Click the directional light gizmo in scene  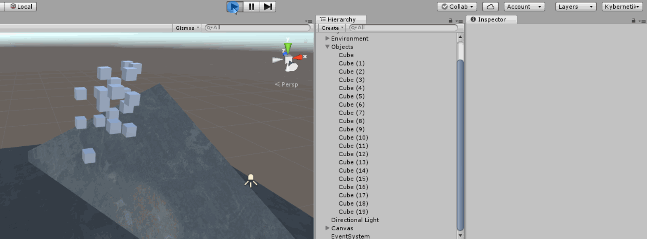point(251,180)
